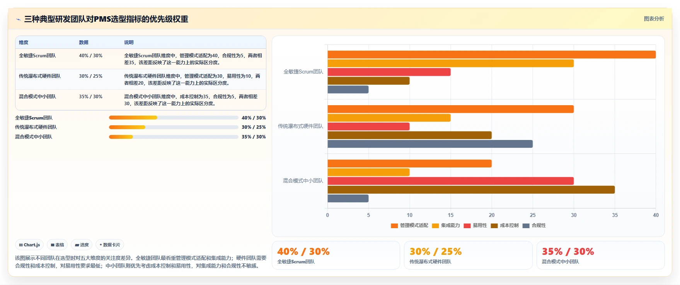The image size is (680, 285).
Task: Select the 表格 tag chip
Action: (57, 245)
